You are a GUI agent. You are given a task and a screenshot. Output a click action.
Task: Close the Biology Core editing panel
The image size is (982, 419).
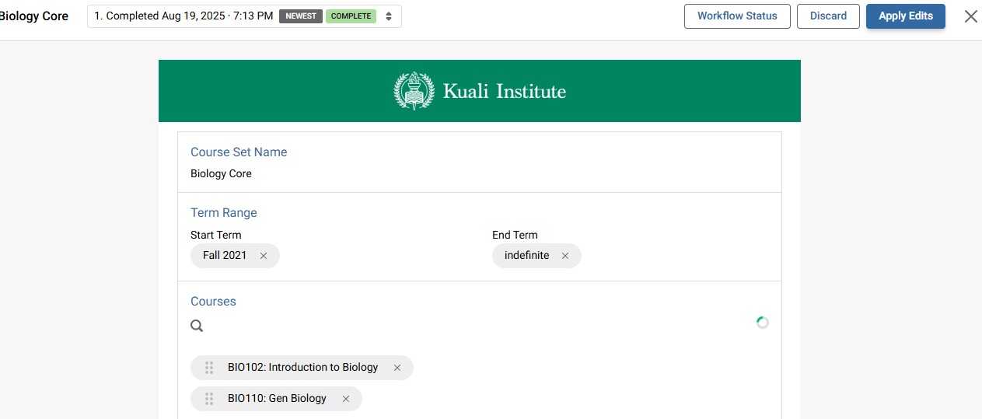970,16
